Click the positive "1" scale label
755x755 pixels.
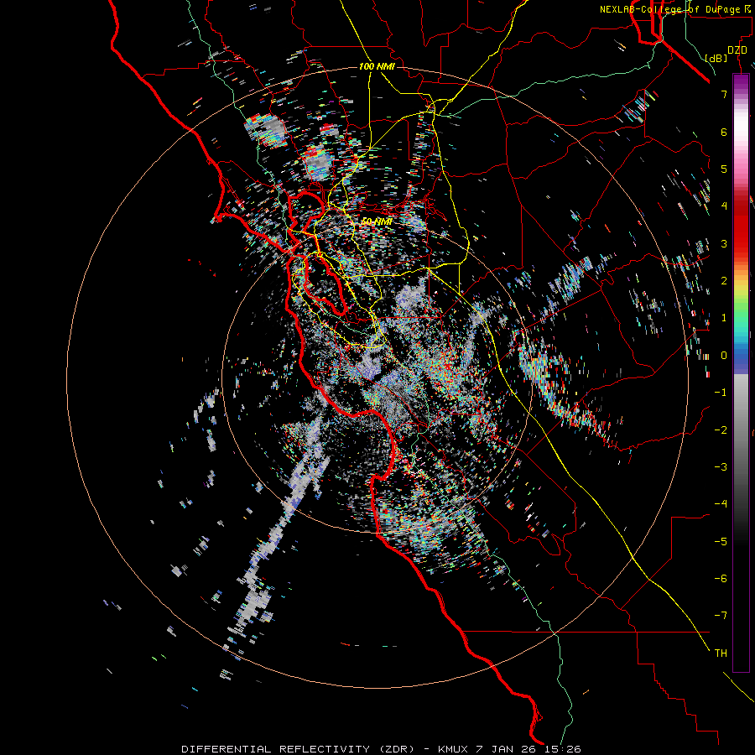coord(724,318)
